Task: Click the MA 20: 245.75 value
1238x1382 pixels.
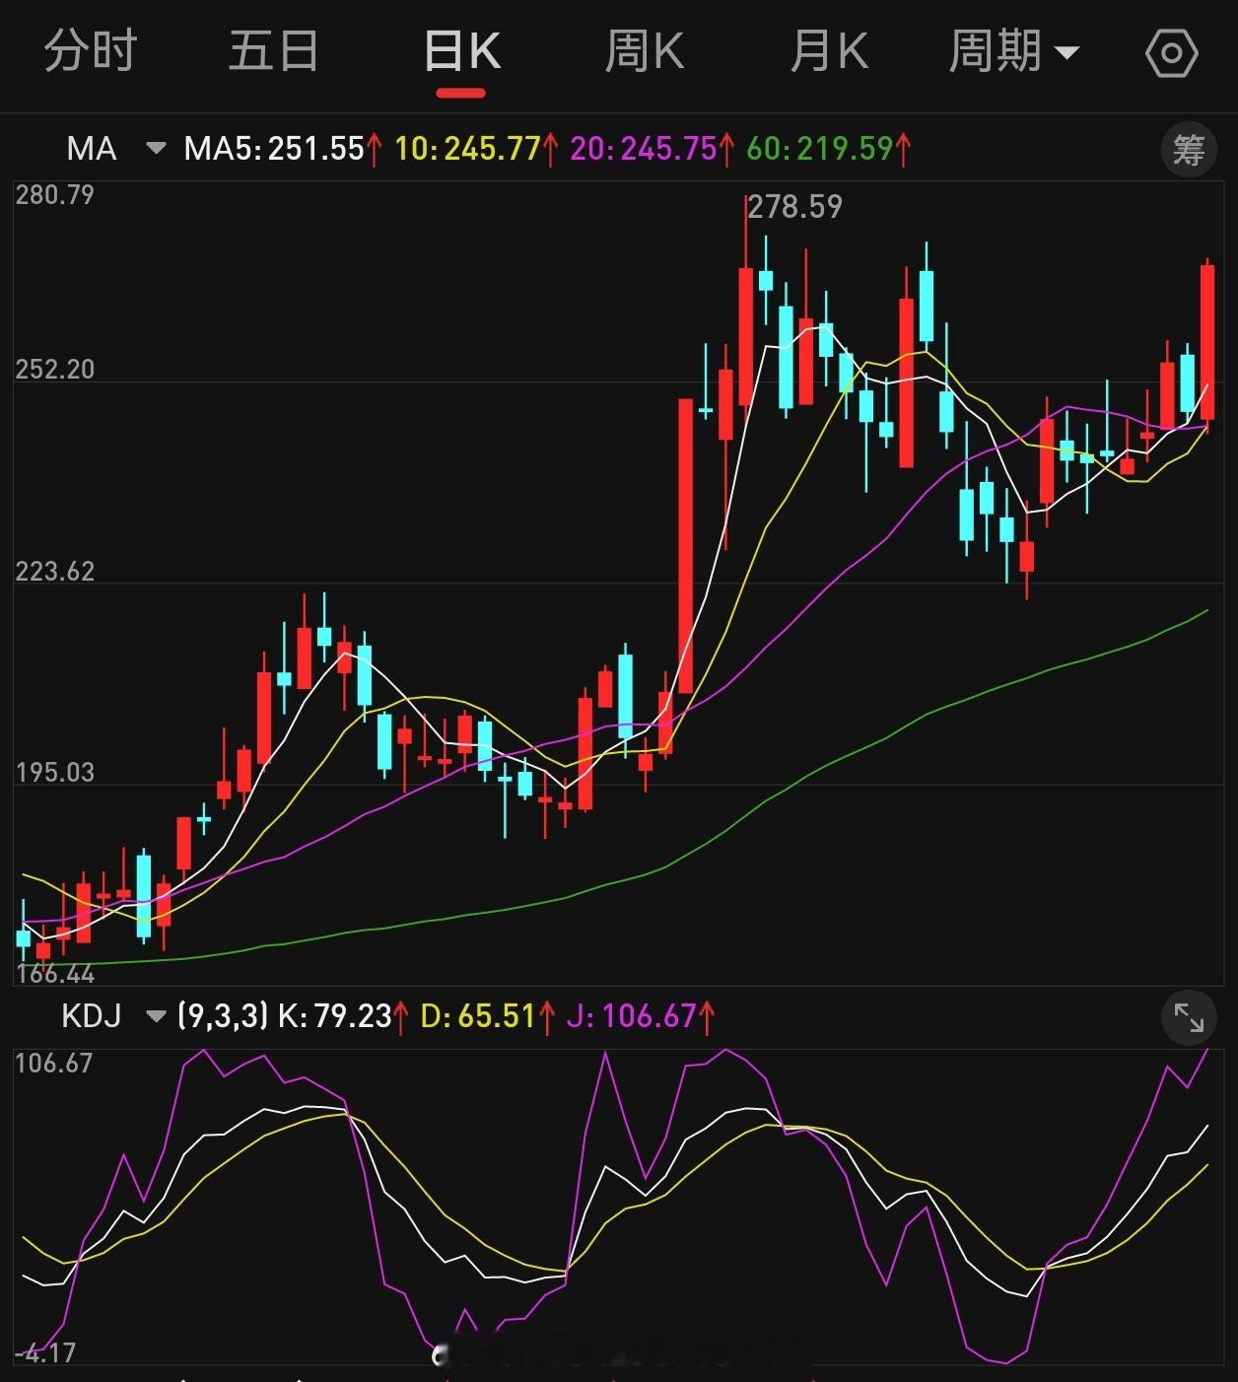Action: pos(653,149)
